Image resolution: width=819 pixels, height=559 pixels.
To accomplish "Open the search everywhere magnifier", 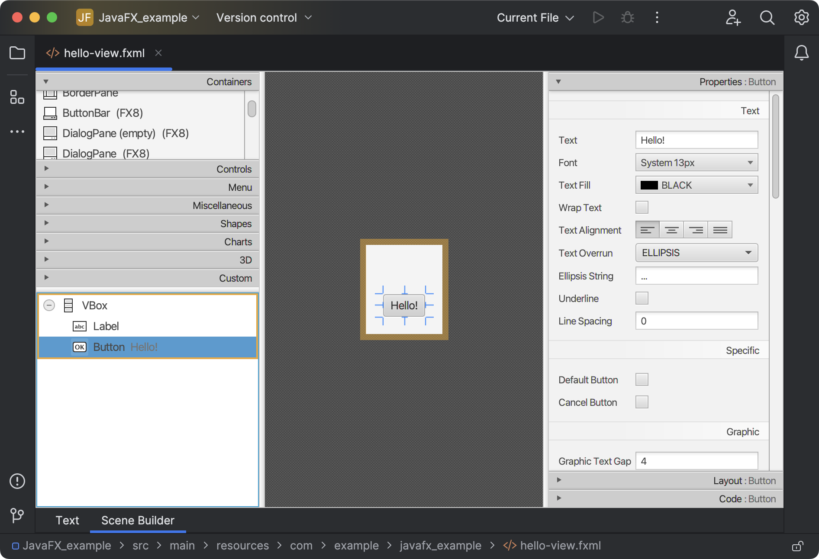I will (x=767, y=18).
